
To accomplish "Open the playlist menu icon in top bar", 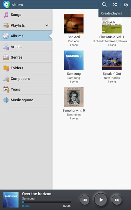I will pos(126,5).
